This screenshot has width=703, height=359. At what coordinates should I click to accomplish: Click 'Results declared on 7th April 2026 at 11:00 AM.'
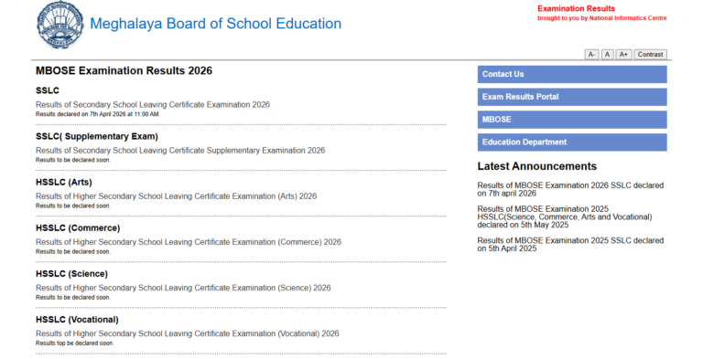(x=98, y=114)
